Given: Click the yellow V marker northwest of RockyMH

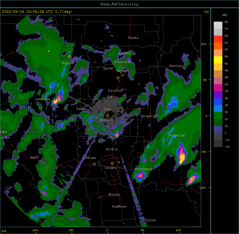Looking at the screenshot, I should [49, 51].
